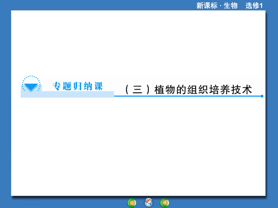Click the green up-arrow previous slide button
Viewport: 278px width, 208px height.
132,203
